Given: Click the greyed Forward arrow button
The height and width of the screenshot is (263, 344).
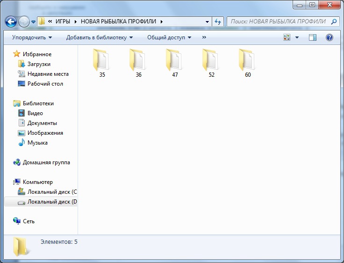Looking at the screenshot, I should pyautogui.click(x=24, y=22).
